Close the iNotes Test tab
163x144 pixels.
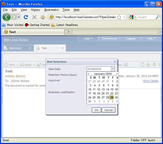pos(62,48)
